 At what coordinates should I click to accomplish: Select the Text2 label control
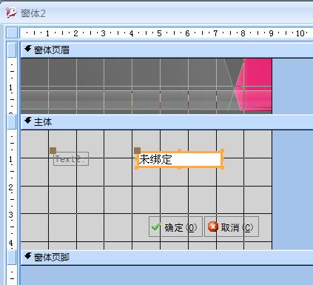(x=71, y=159)
